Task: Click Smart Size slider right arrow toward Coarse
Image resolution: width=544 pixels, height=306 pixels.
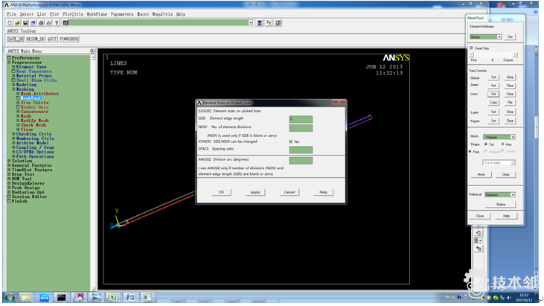Action: (x=515, y=55)
